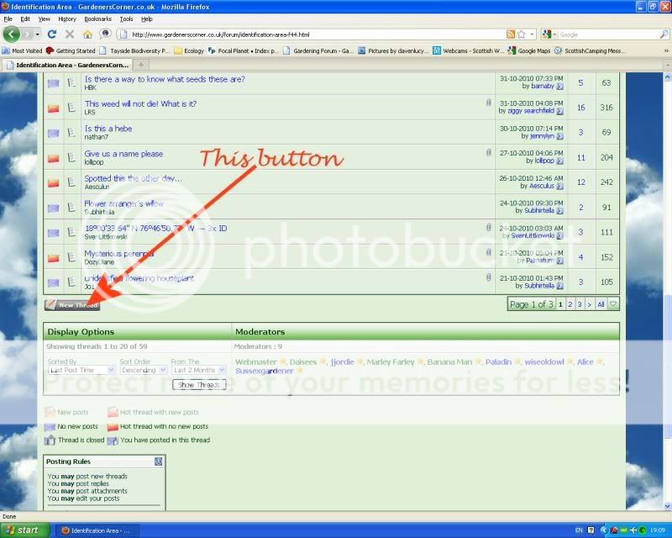Go to page 2 of thread list
Viewport: 672px width, 538px height.
tap(570, 304)
